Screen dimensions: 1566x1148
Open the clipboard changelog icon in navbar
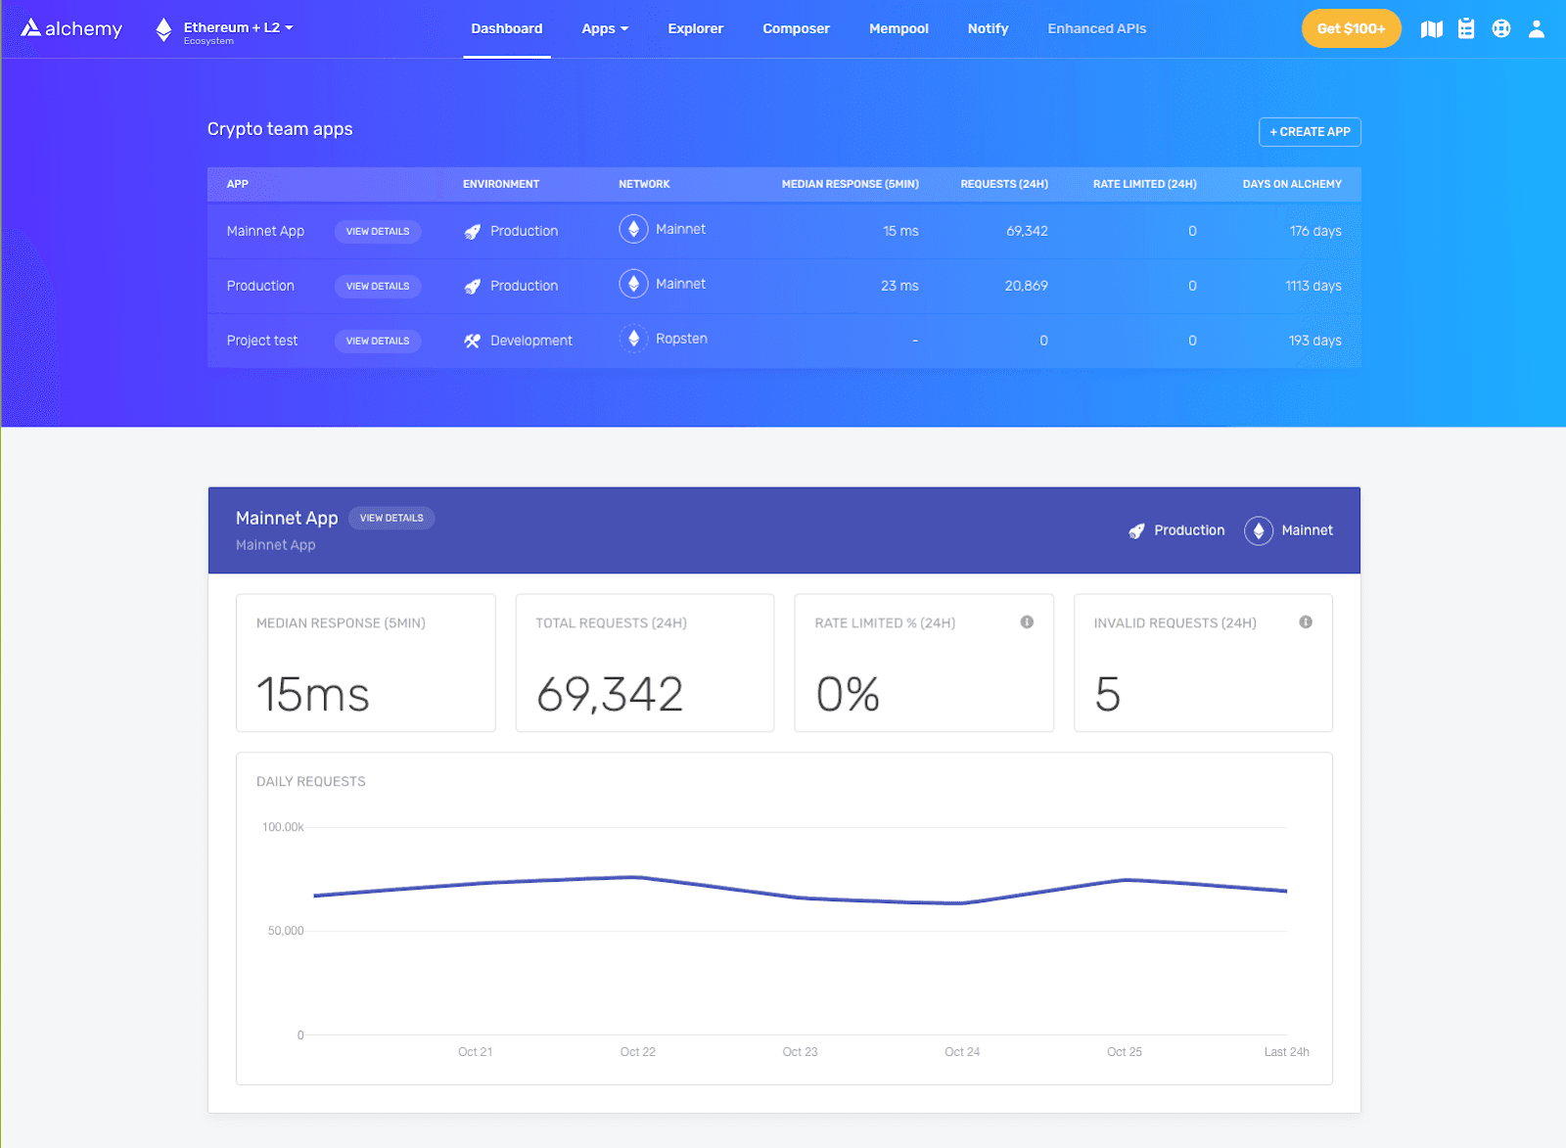(1465, 28)
